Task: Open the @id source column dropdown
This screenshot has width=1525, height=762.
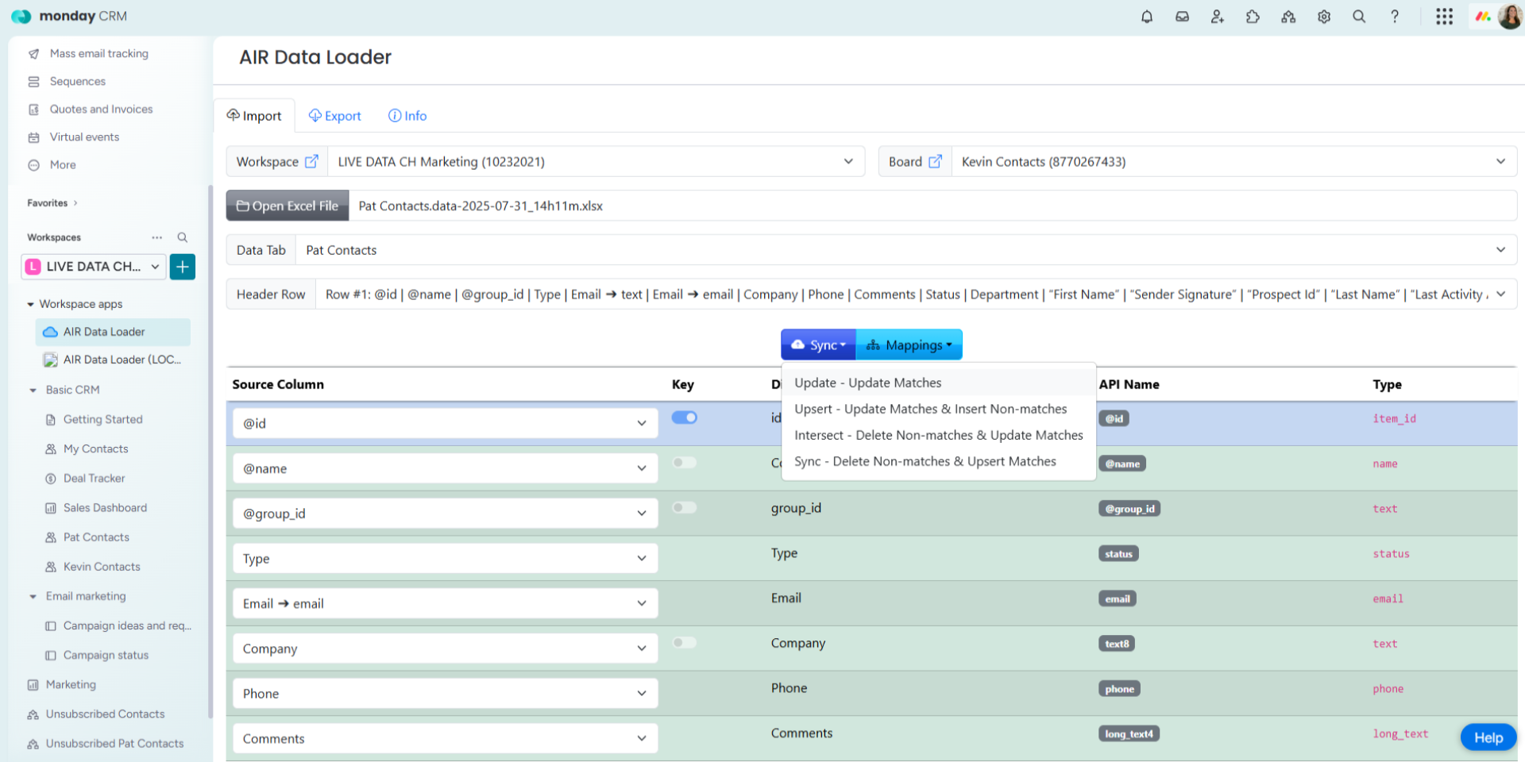Action: point(445,423)
